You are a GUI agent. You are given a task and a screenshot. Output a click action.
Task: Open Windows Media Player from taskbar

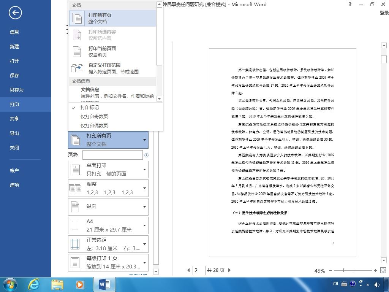click(x=80, y=284)
